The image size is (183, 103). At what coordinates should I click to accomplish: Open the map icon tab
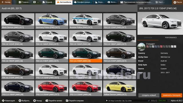point(36,2)
